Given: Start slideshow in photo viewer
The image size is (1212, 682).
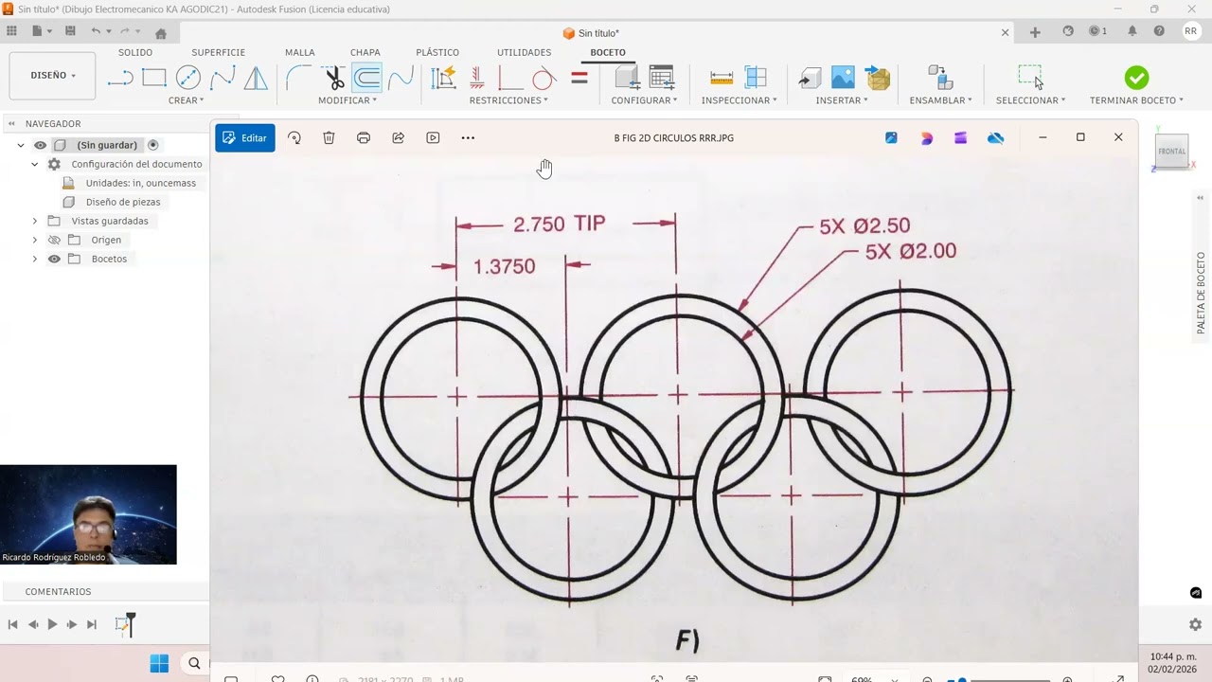Looking at the screenshot, I should (433, 137).
